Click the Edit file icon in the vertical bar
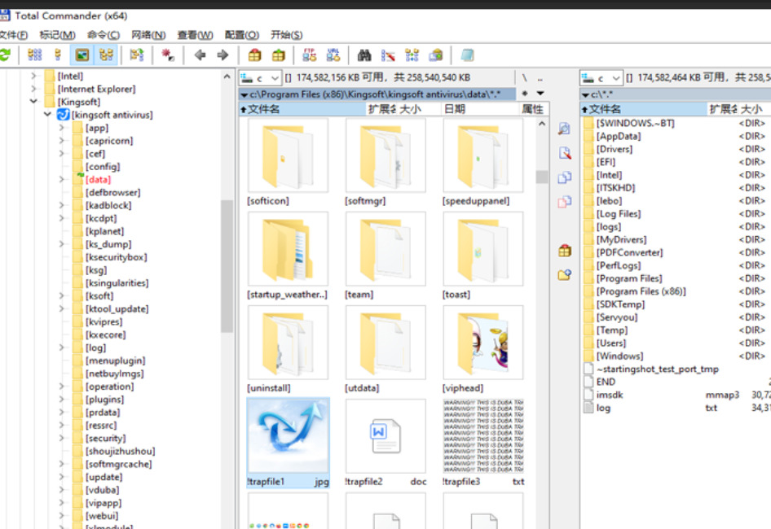 564,153
